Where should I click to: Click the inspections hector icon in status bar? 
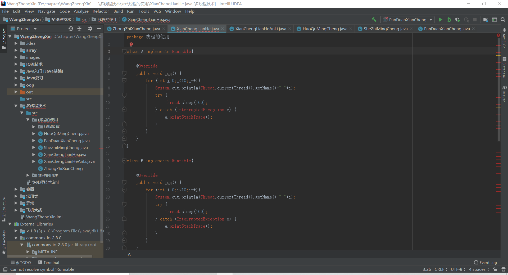(503, 269)
